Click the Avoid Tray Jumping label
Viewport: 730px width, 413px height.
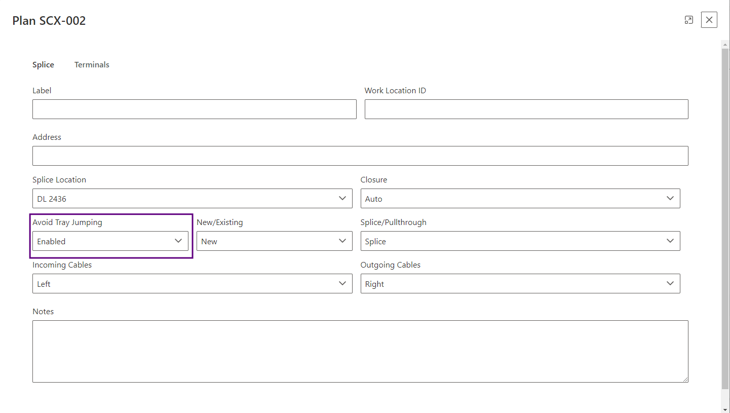point(67,222)
